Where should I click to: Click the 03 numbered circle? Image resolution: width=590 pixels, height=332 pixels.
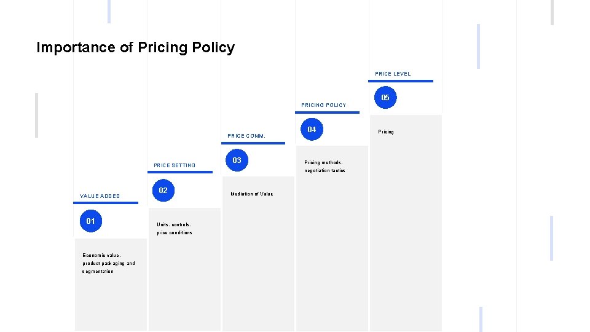237,160
